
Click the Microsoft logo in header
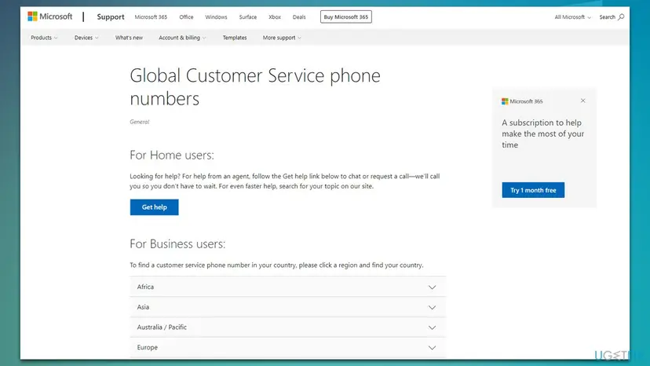[49, 16]
